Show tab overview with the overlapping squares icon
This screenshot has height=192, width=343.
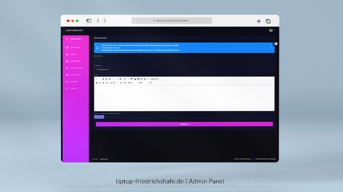[x=268, y=21]
